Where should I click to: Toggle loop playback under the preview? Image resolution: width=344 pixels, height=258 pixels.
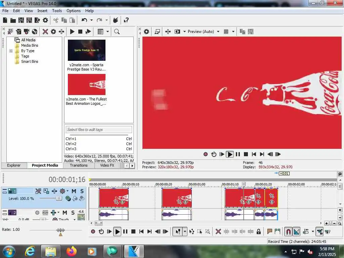point(214,154)
